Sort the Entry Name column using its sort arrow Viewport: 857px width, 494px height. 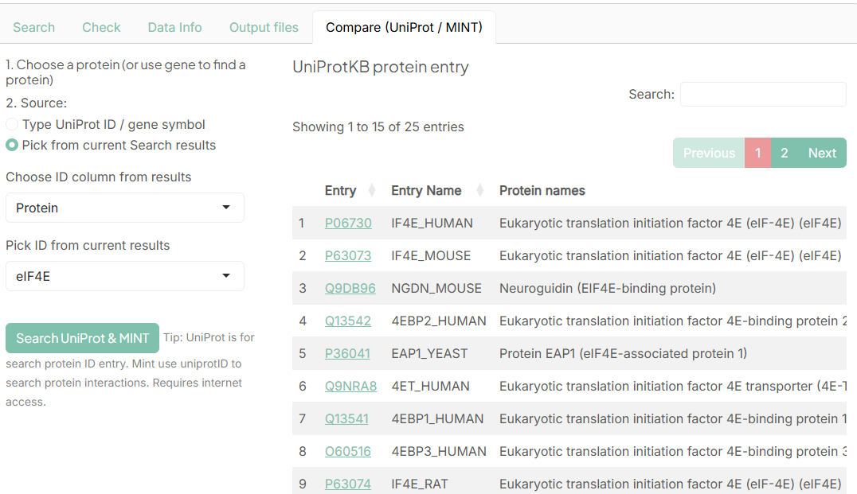pyautogui.click(x=479, y=190)
